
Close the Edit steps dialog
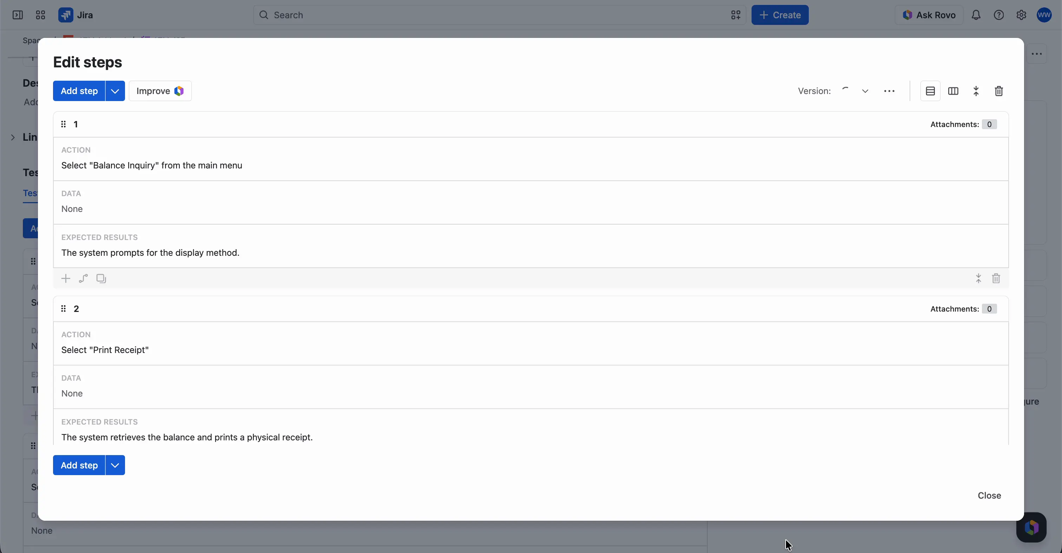click(x=989, y=495)
